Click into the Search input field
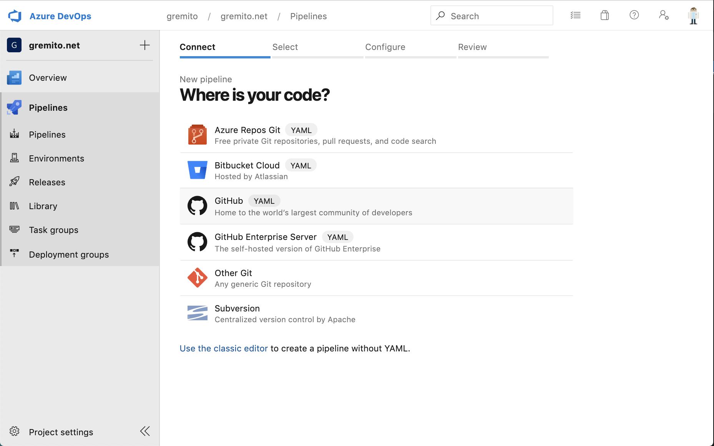The width and height of the screenshot is (714, 446). [492, 16]
